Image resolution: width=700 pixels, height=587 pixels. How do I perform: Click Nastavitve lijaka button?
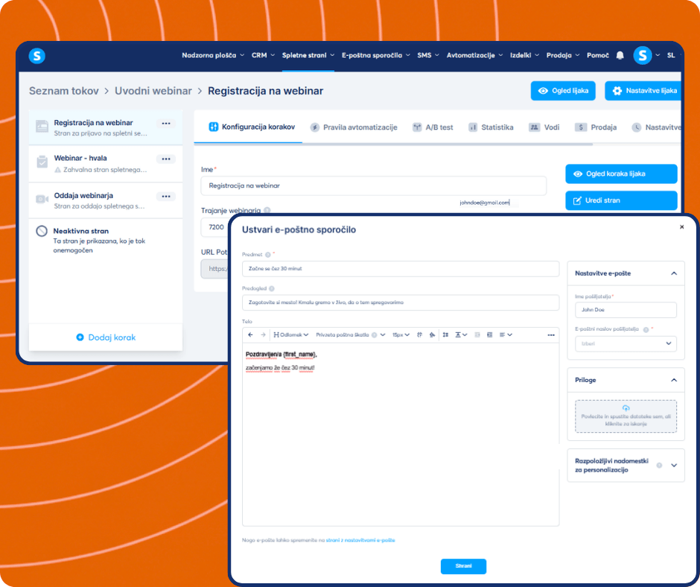[643, 91]
